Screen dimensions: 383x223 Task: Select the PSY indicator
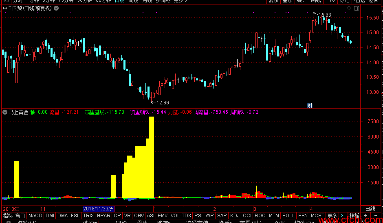pos(303,215)
